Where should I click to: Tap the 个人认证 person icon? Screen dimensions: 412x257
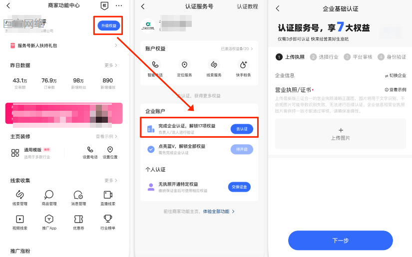(151, 187)
